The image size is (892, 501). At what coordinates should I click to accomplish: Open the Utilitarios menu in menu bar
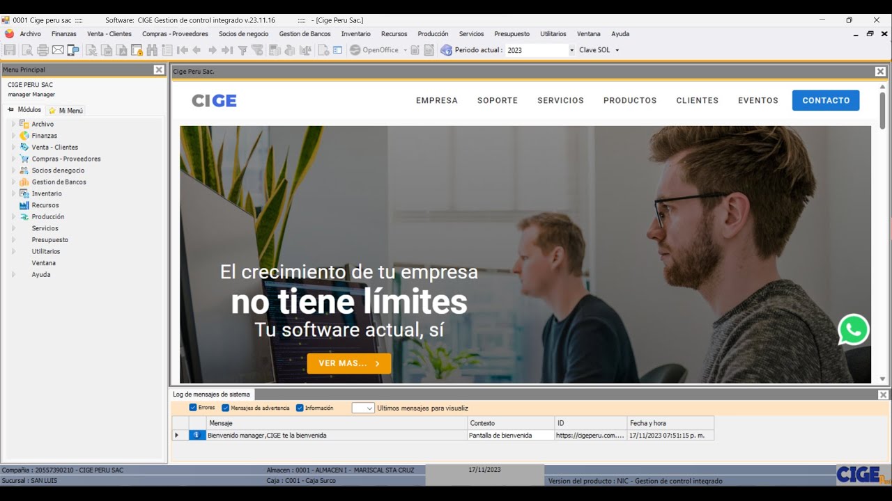(x=553, y=33)
